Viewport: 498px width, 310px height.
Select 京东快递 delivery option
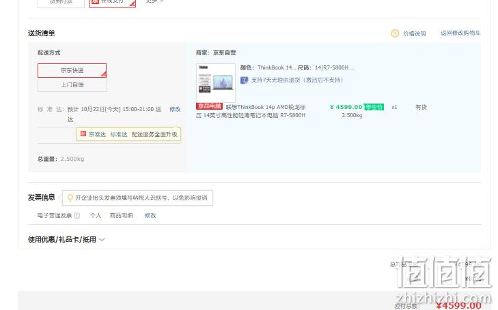[x=72, y=70]
